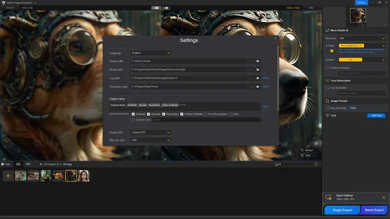Switch to grid thumbnail view icon
390x219 pixels.
click(18, 164)
